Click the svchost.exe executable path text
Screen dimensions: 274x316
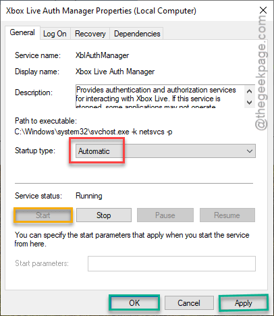click(x=93, y=132)
